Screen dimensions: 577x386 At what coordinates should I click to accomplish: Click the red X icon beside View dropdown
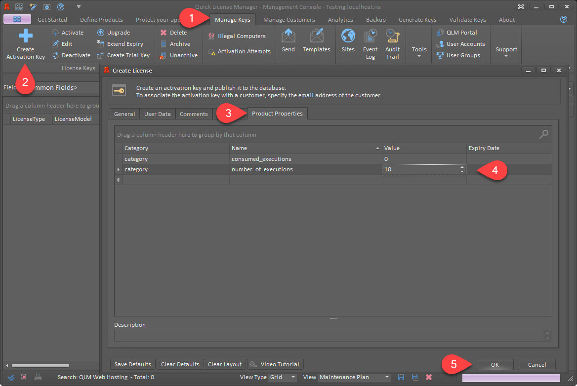[x=429, y=377]
